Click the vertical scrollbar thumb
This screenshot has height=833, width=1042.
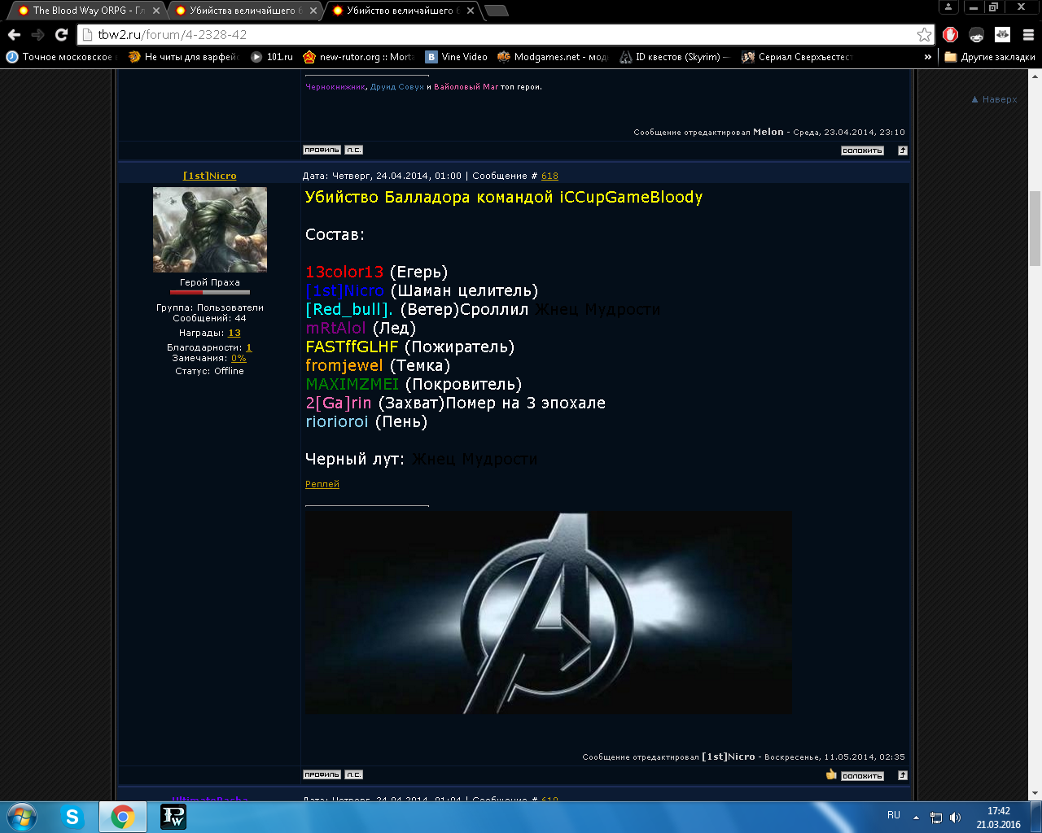(1035, 229)
